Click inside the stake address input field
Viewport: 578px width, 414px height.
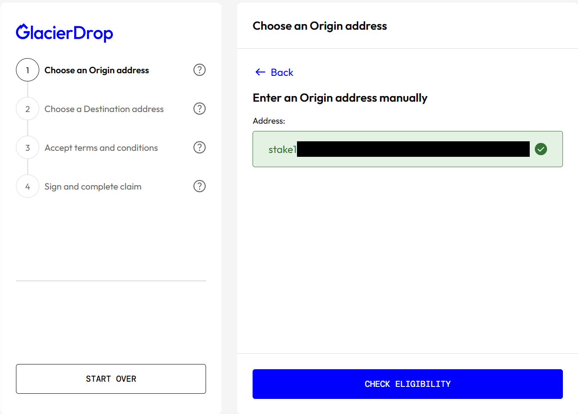[x=408, y=149]
